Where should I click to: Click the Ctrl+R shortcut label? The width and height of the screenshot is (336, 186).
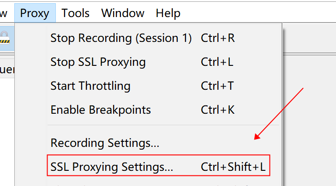218,38
